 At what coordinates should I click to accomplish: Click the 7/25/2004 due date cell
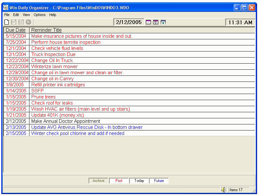[16, 42]
